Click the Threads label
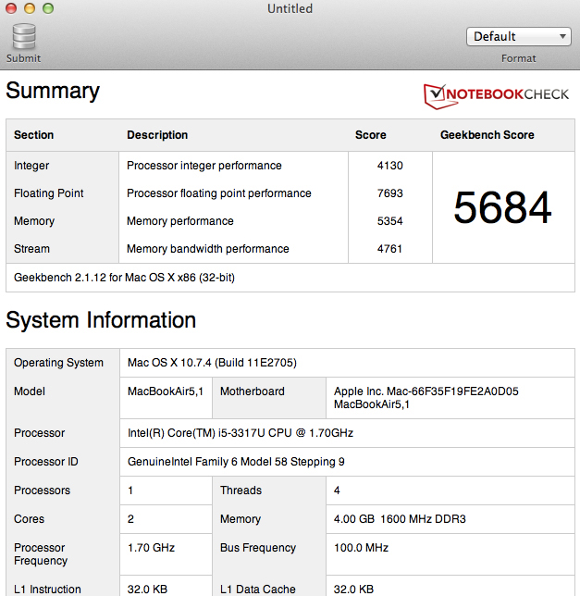Viewport: 580px width, 596px height. [241, 490]
